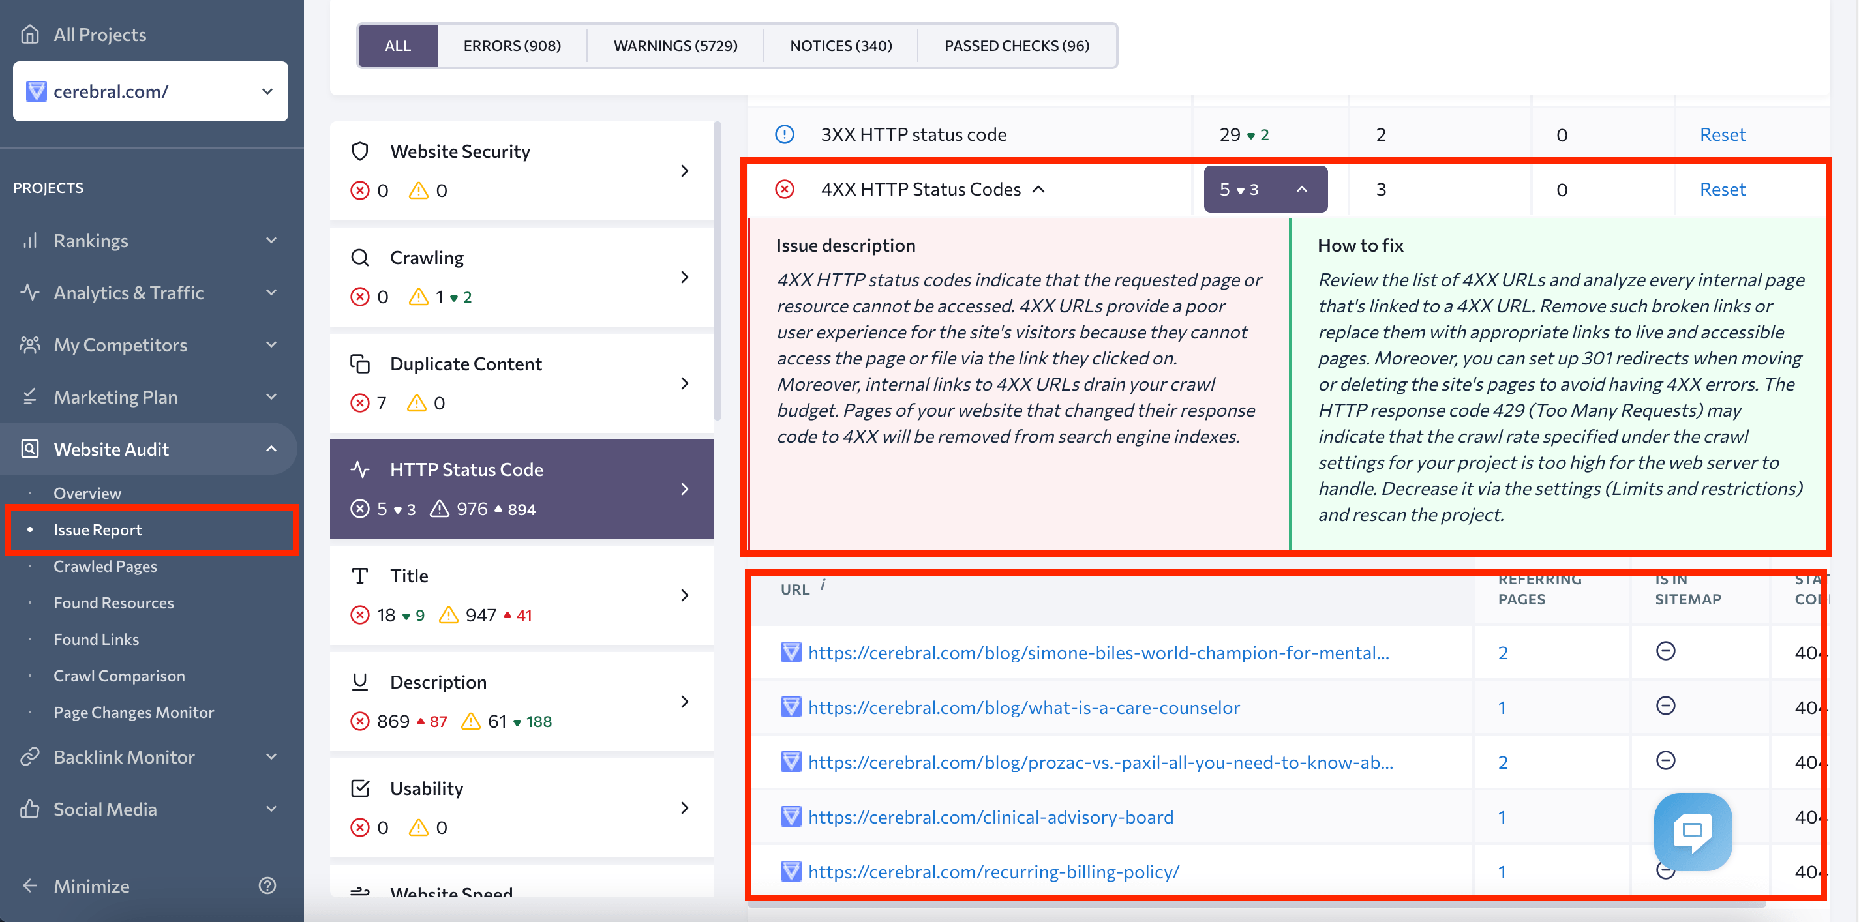The height and width of the screenshot is (922, 1859).
Task: Open the recurring-billing-policy URL
Action: pos(993,872)
